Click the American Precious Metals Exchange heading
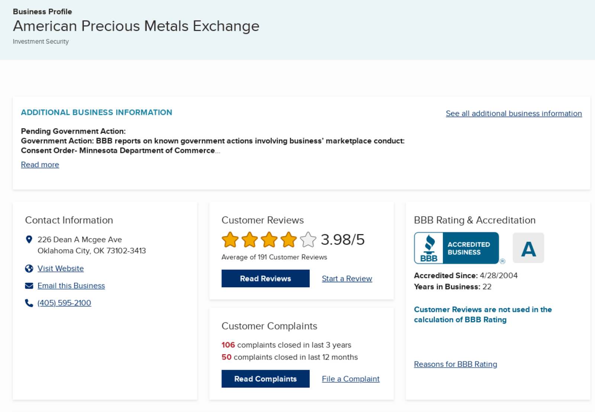595x412 pixels. click(x=136, y=26)
